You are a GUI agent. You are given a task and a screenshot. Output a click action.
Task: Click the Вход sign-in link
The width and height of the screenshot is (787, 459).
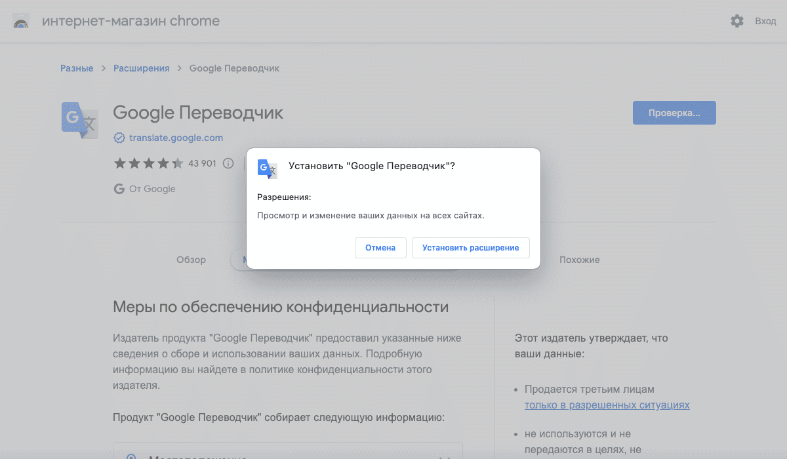coord(765,21)
